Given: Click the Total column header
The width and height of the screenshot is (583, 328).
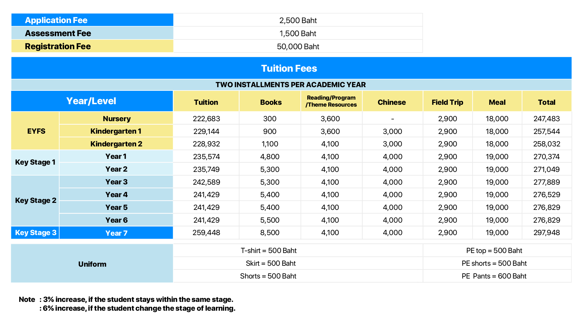Looking at the screenshot, I should coord(547,102).
